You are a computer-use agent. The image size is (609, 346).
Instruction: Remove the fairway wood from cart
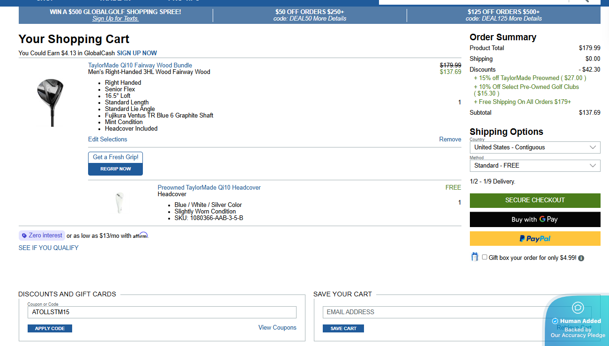(x=450, y=139)
